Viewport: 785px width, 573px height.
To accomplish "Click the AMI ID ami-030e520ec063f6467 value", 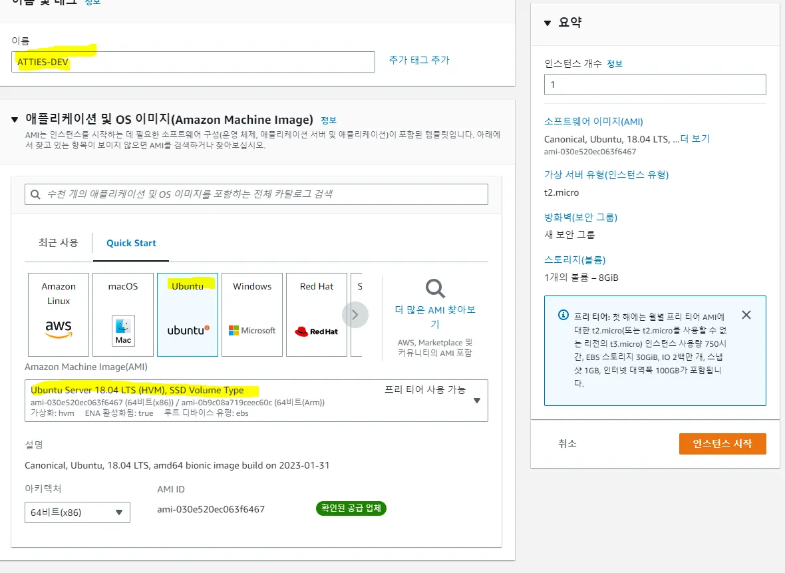I will point(211,509).
